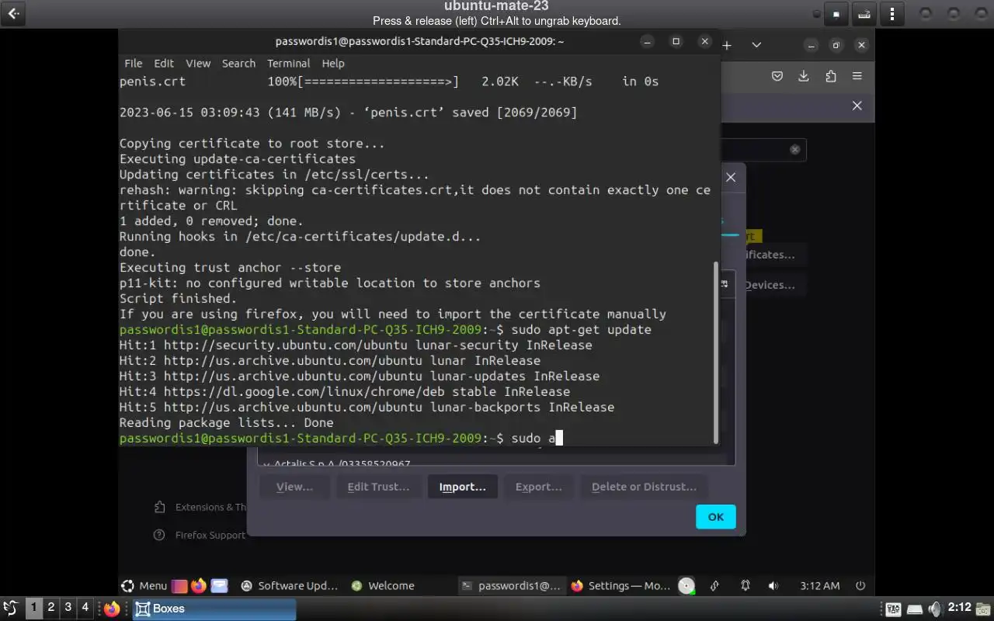The image size is (994, 621).
Task: Click the Boxes fullscreen square button
Action: pos(836,13)
